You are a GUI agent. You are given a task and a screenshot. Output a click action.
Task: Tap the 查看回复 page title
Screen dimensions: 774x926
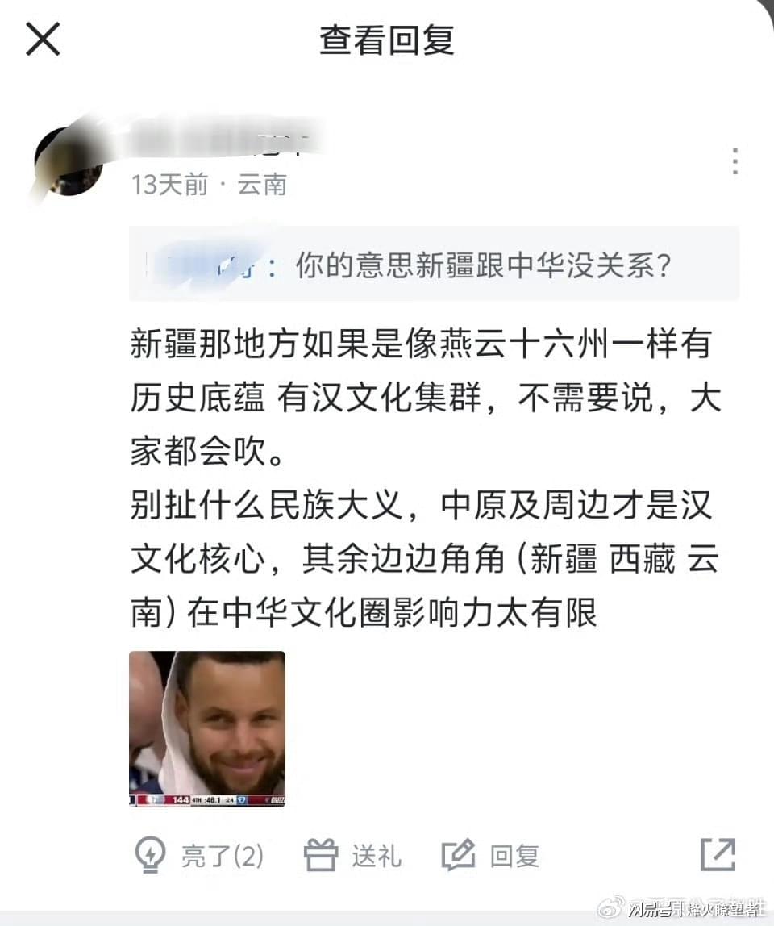(387, 40)
